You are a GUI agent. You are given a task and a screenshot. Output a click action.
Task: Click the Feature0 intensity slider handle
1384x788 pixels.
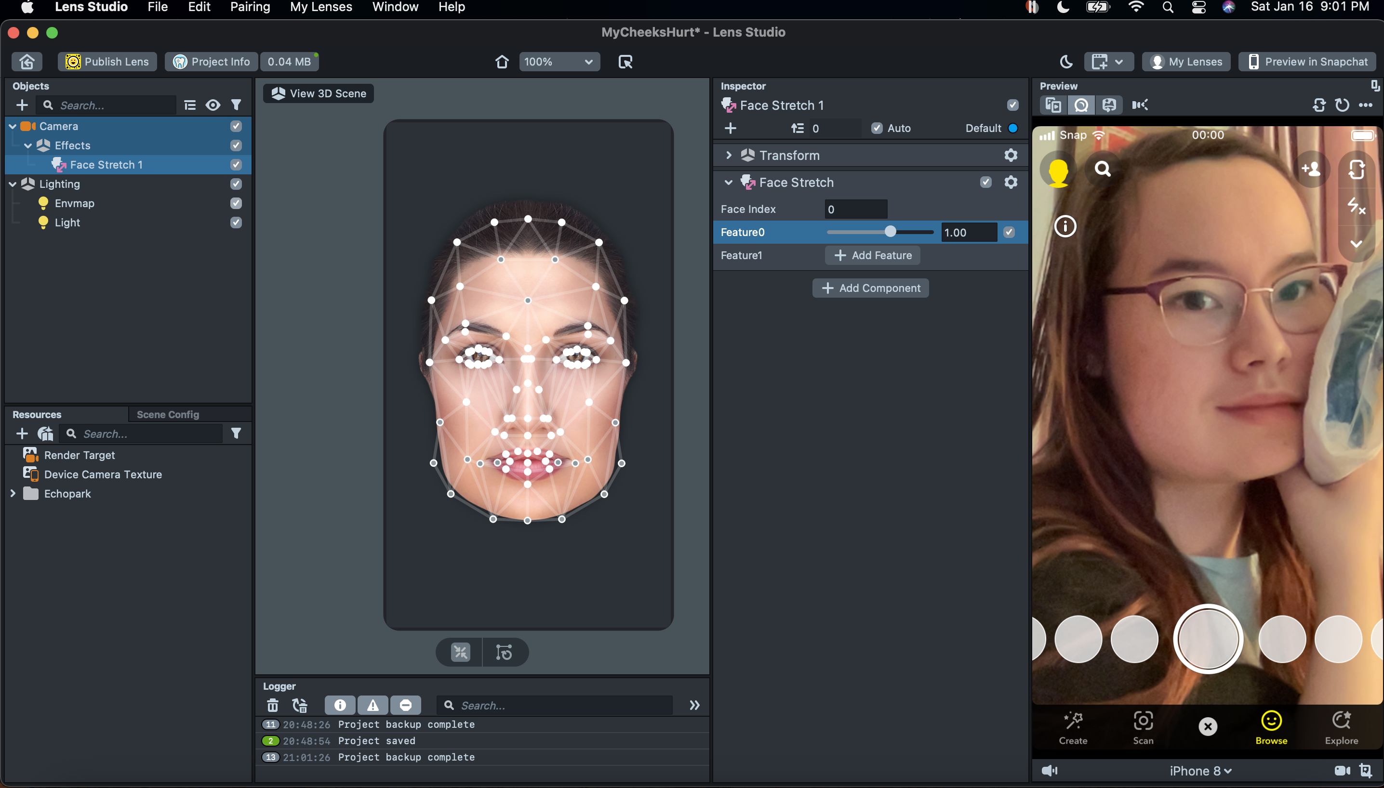(x=890, y=232)
